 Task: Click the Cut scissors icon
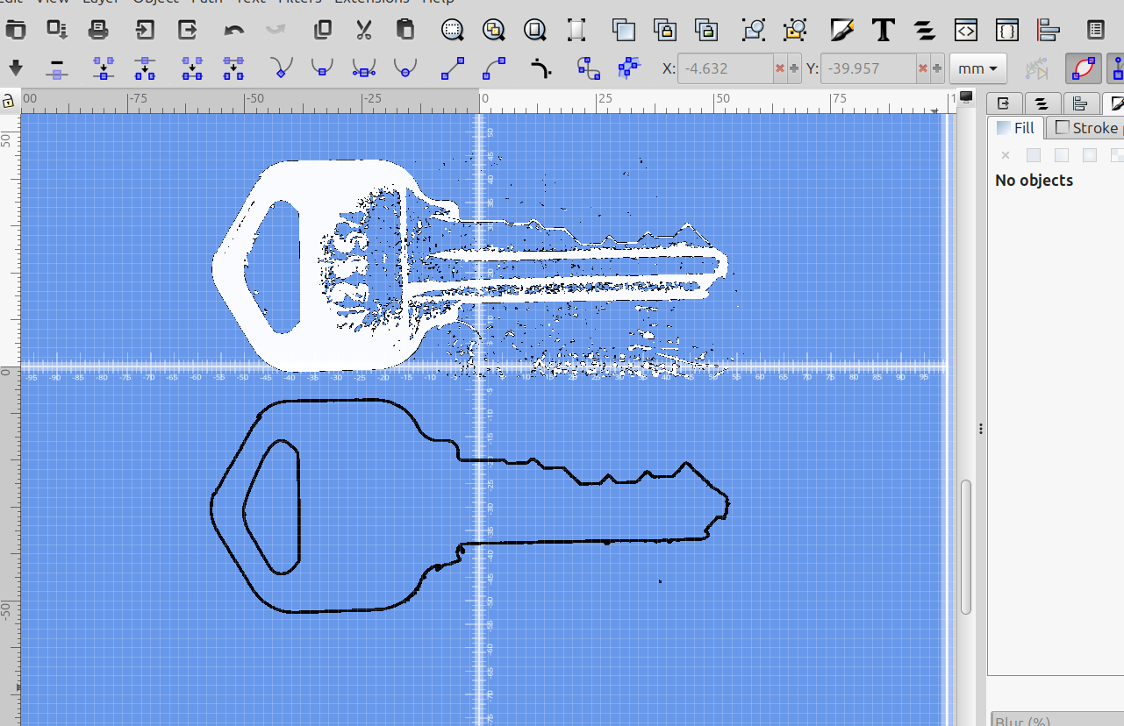coord(364,31)
